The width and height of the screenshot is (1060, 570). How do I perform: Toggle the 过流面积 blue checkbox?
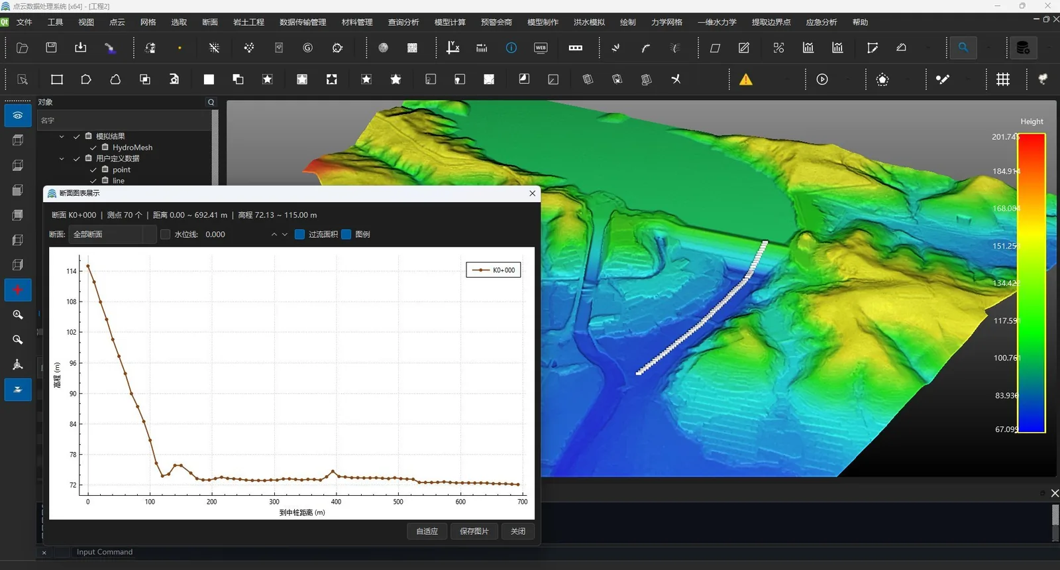tap(299, 234)
